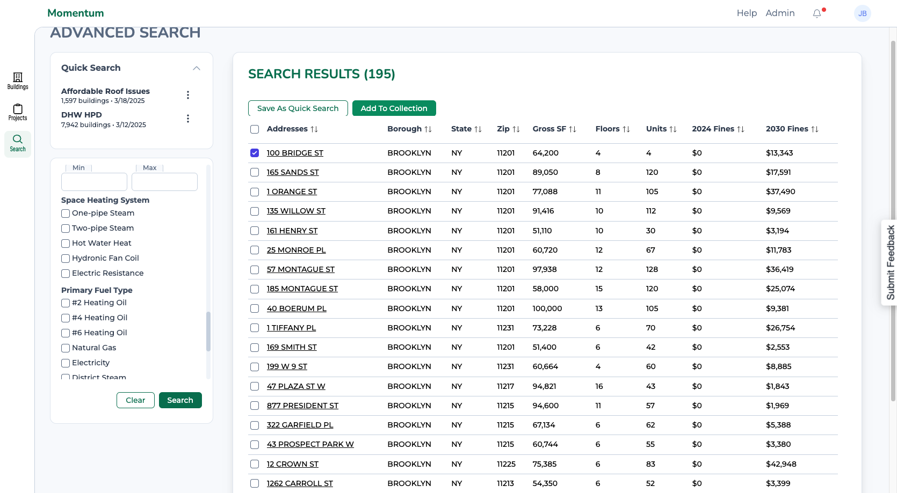Click the Min value input field

94,182
